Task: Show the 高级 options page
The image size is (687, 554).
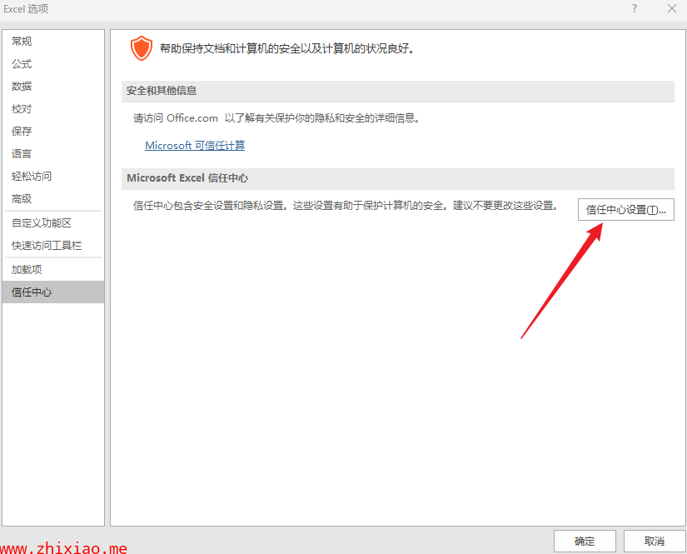Action: tap(53, 198)
